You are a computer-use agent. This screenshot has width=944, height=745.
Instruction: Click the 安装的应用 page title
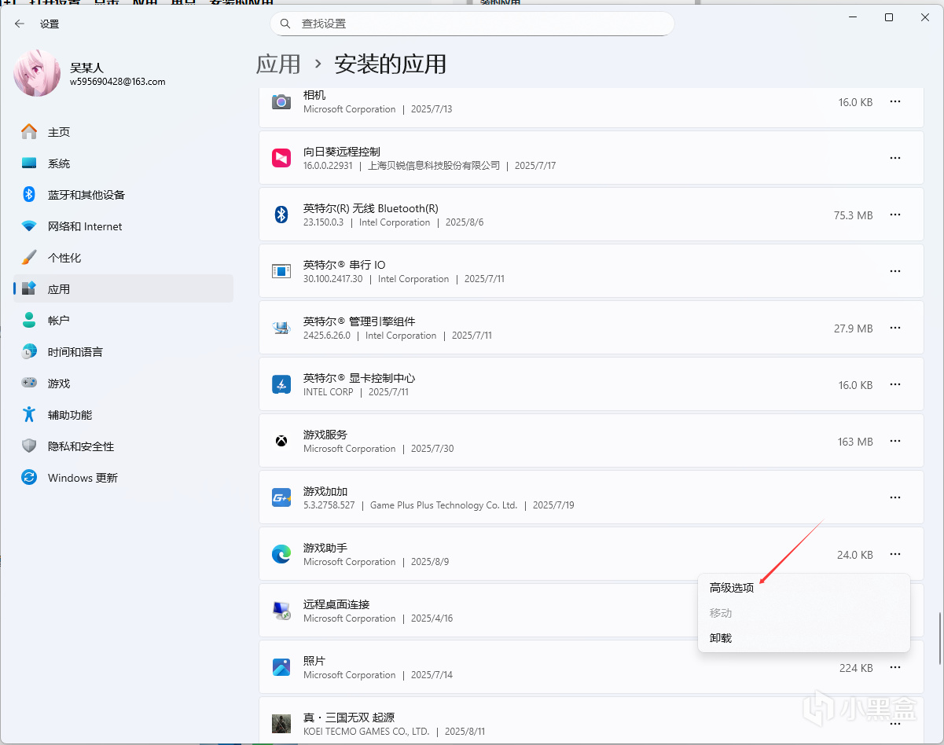click(391, 64)
